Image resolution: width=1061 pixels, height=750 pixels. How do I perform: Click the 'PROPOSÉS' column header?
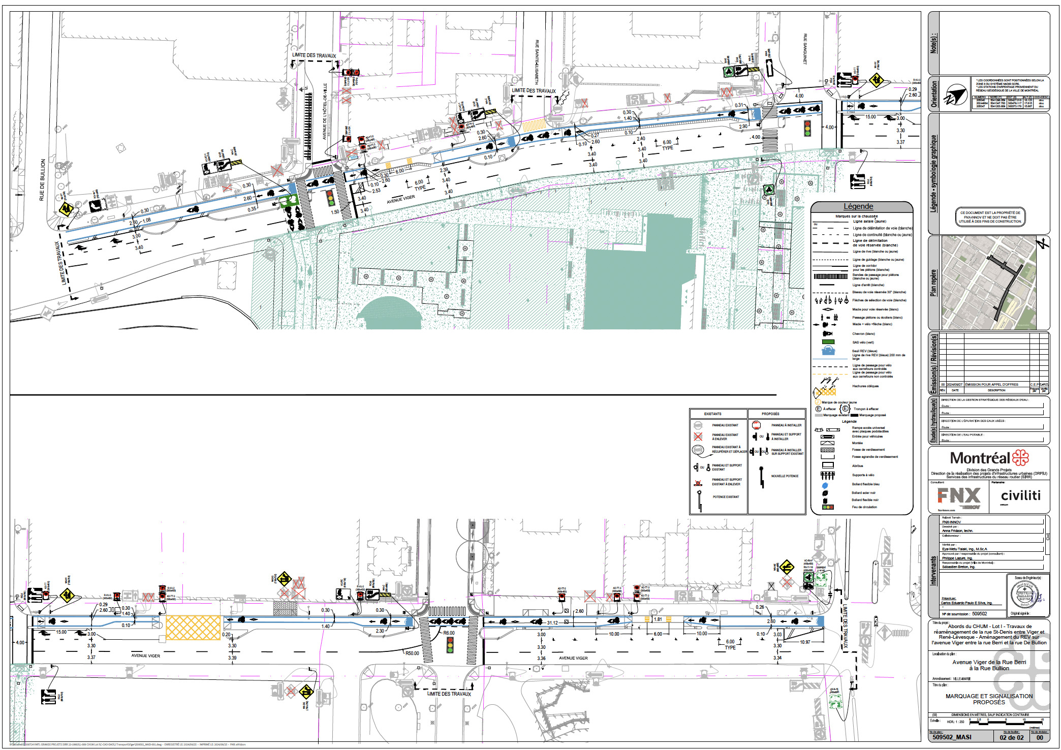(770, 414)
